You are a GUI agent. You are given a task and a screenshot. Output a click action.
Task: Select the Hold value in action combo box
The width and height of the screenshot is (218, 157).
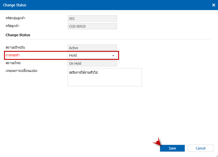click(89, 55)
